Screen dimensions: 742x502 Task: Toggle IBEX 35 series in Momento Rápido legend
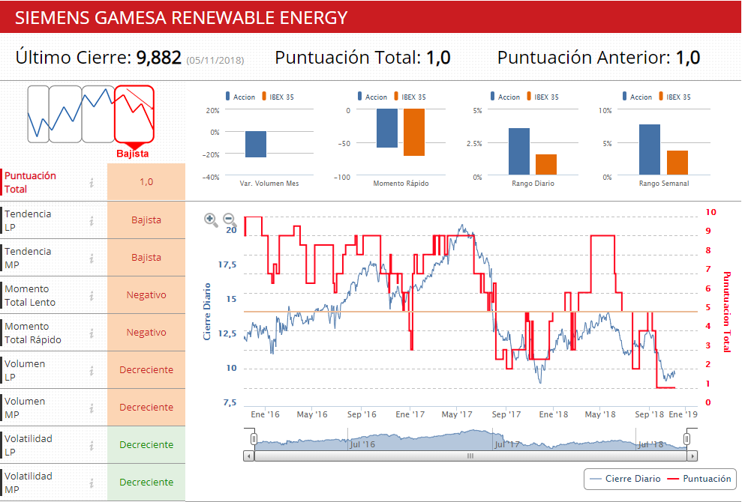[x=410, y=97]
